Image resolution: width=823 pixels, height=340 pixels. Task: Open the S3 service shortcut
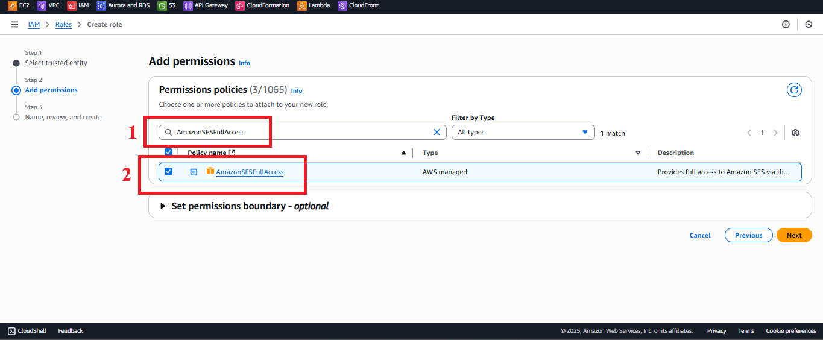pyautogui.click(x=166, y=5)
